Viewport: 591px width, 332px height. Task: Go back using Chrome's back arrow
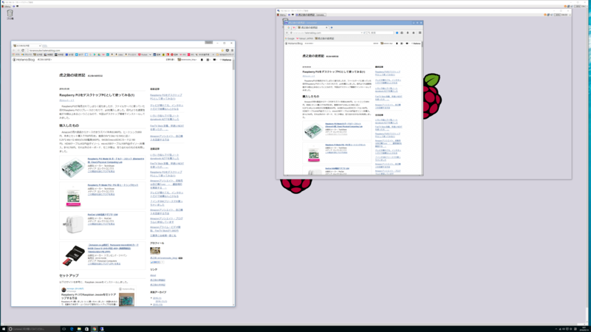[x=14, y=50]
